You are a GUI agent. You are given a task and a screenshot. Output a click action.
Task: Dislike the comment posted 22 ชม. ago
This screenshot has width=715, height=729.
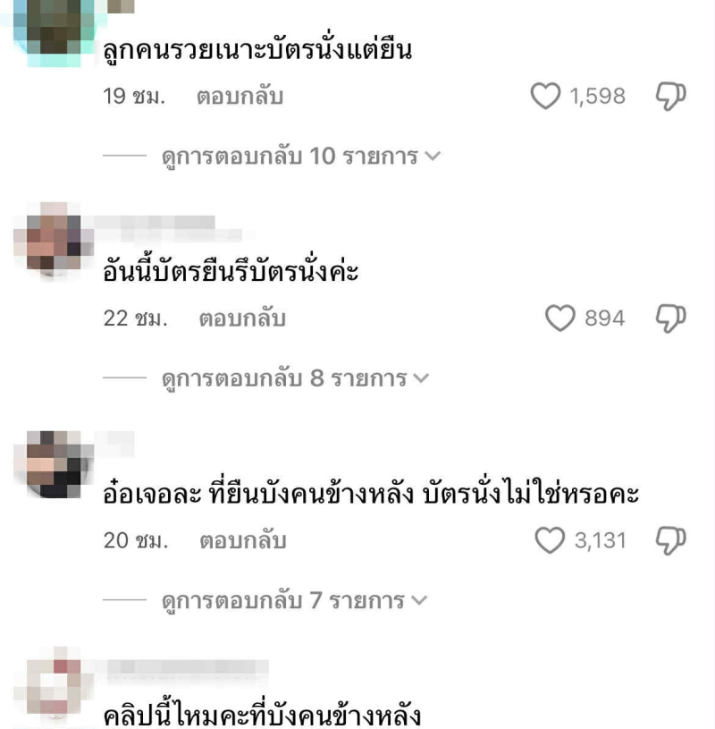pyautogui.click(x=670, y=318)
